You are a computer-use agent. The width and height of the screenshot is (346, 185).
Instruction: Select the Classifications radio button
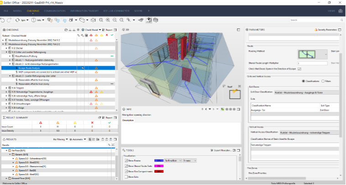tap(303, 81)
